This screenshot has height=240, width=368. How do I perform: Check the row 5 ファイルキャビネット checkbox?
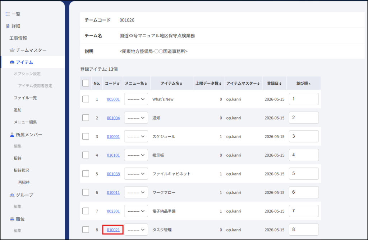[x=86, y=174]
